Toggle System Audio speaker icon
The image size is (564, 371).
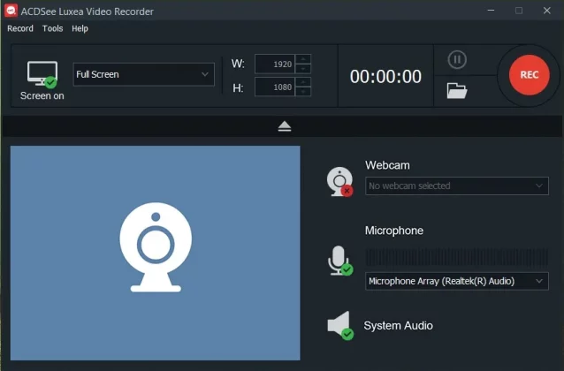pos(339,326)
